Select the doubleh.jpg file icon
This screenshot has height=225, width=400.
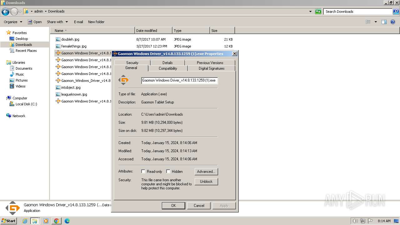58,39
